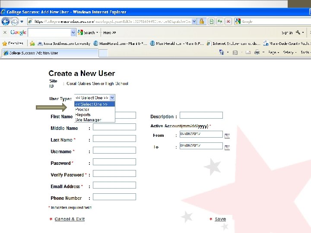The image size is (311, 233).
Task: Choose Site Manager as the user type
Action: click(x=95, y=120)
